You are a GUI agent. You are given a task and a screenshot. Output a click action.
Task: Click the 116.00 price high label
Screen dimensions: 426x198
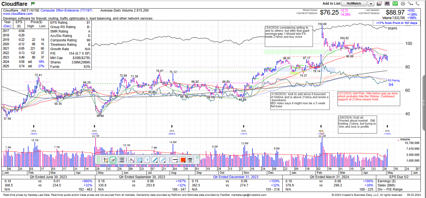click(322, 24)
